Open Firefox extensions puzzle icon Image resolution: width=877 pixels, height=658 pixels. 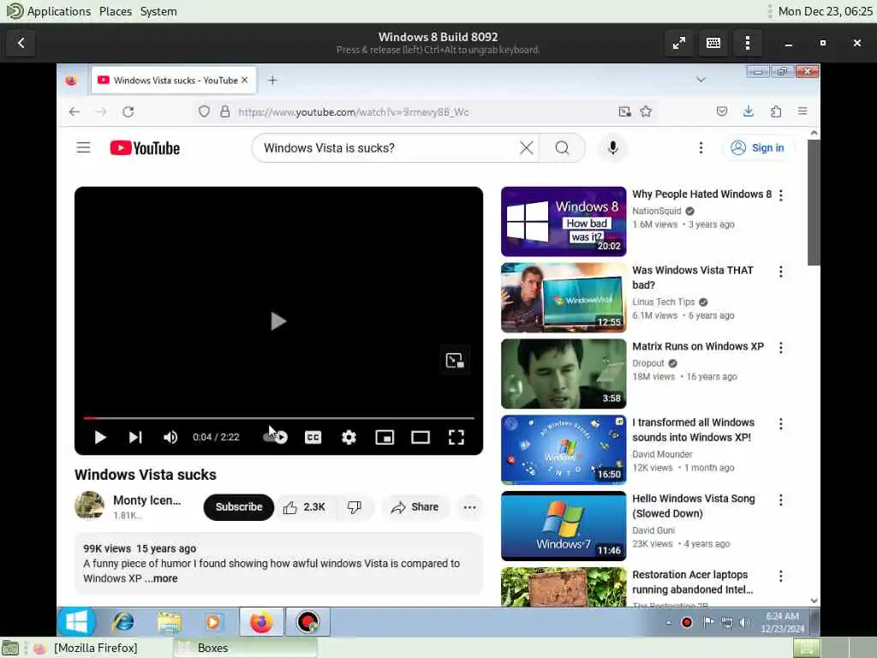(x=776, y=111)
